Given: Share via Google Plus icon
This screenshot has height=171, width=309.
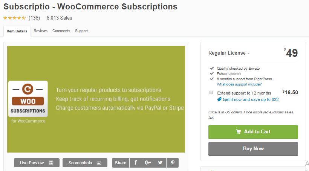Looking at the screenshot, I should [x=148, y=163].
